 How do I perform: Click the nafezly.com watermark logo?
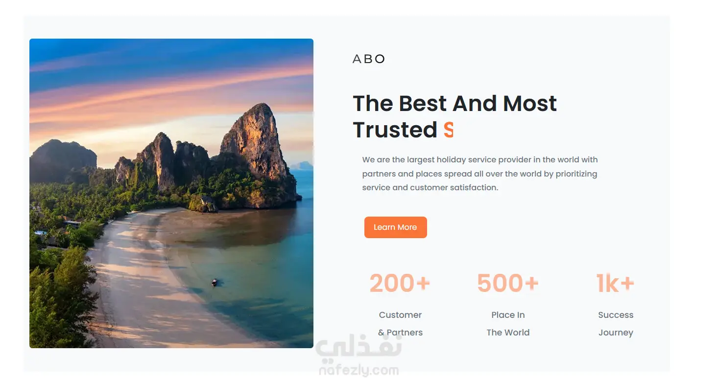coord(359,356)
